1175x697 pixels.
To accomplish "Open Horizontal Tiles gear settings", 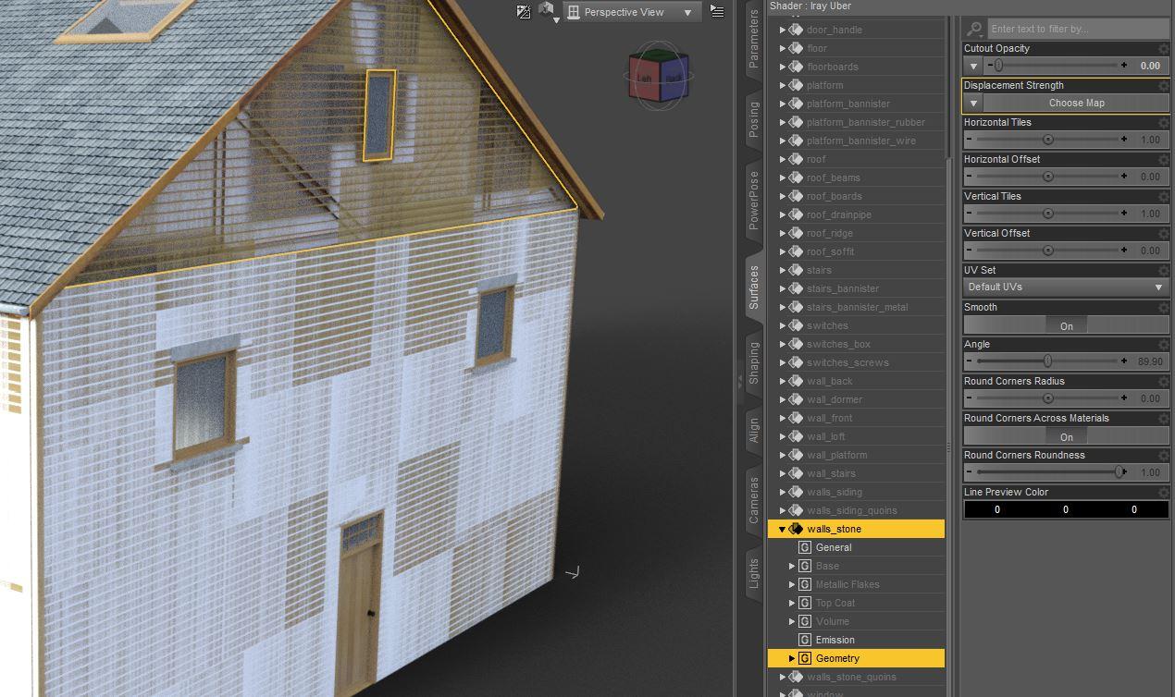I will point(1164,123).
